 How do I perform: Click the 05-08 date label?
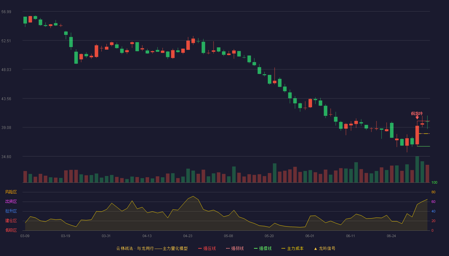point(228,236)
